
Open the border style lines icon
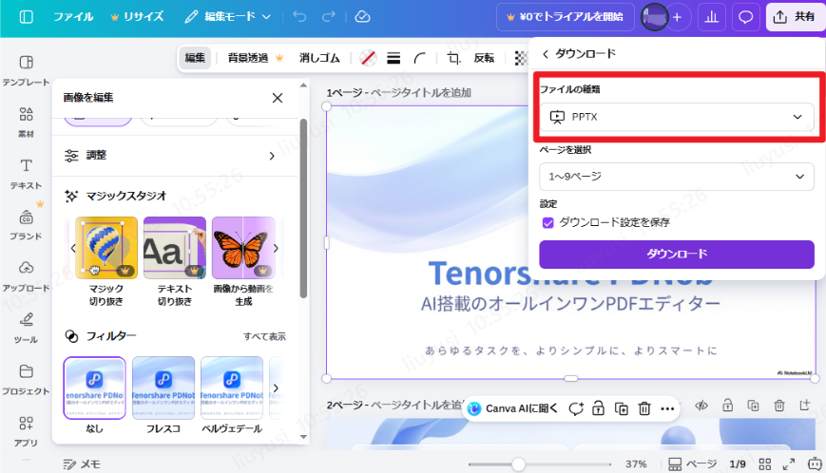click(394, 58)
